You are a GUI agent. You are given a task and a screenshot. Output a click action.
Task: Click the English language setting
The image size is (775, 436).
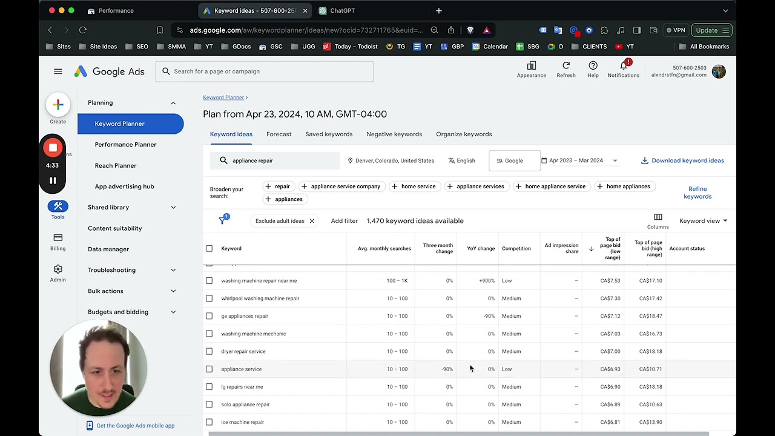click(462, 160)
